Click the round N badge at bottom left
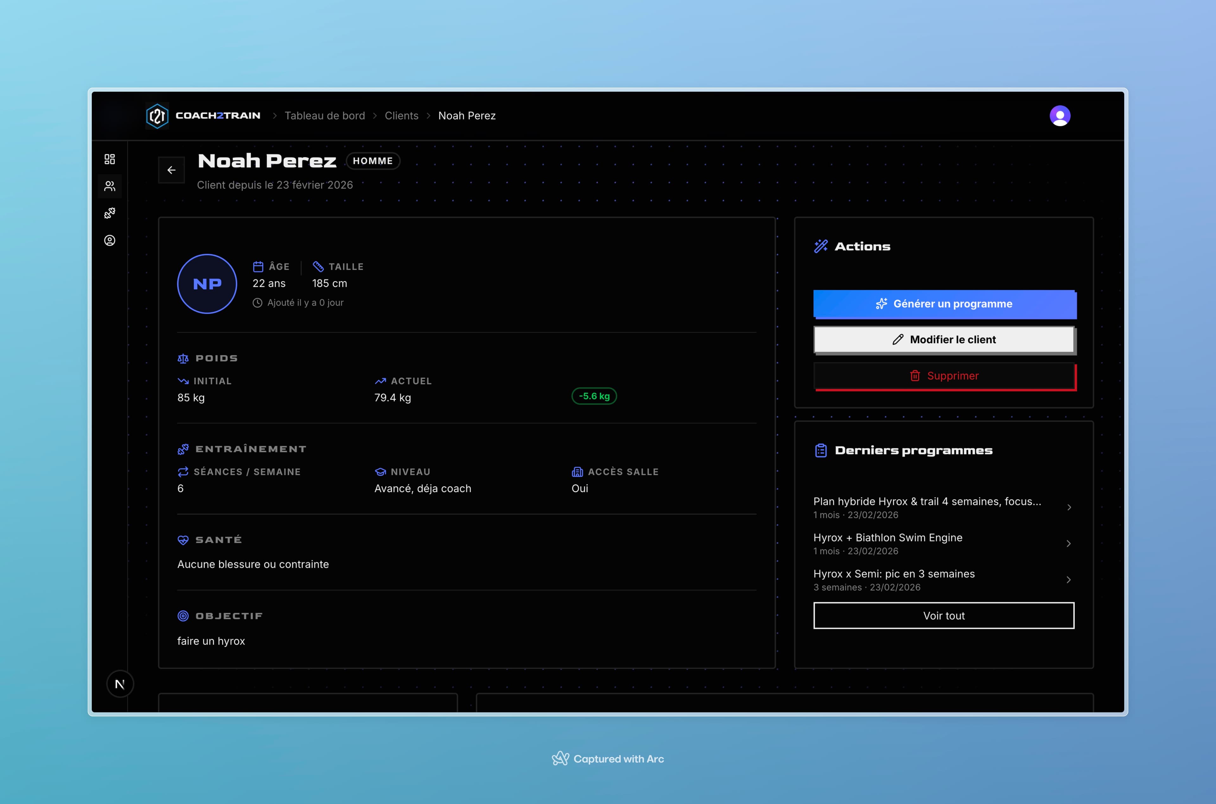 [x=120, y=684]
